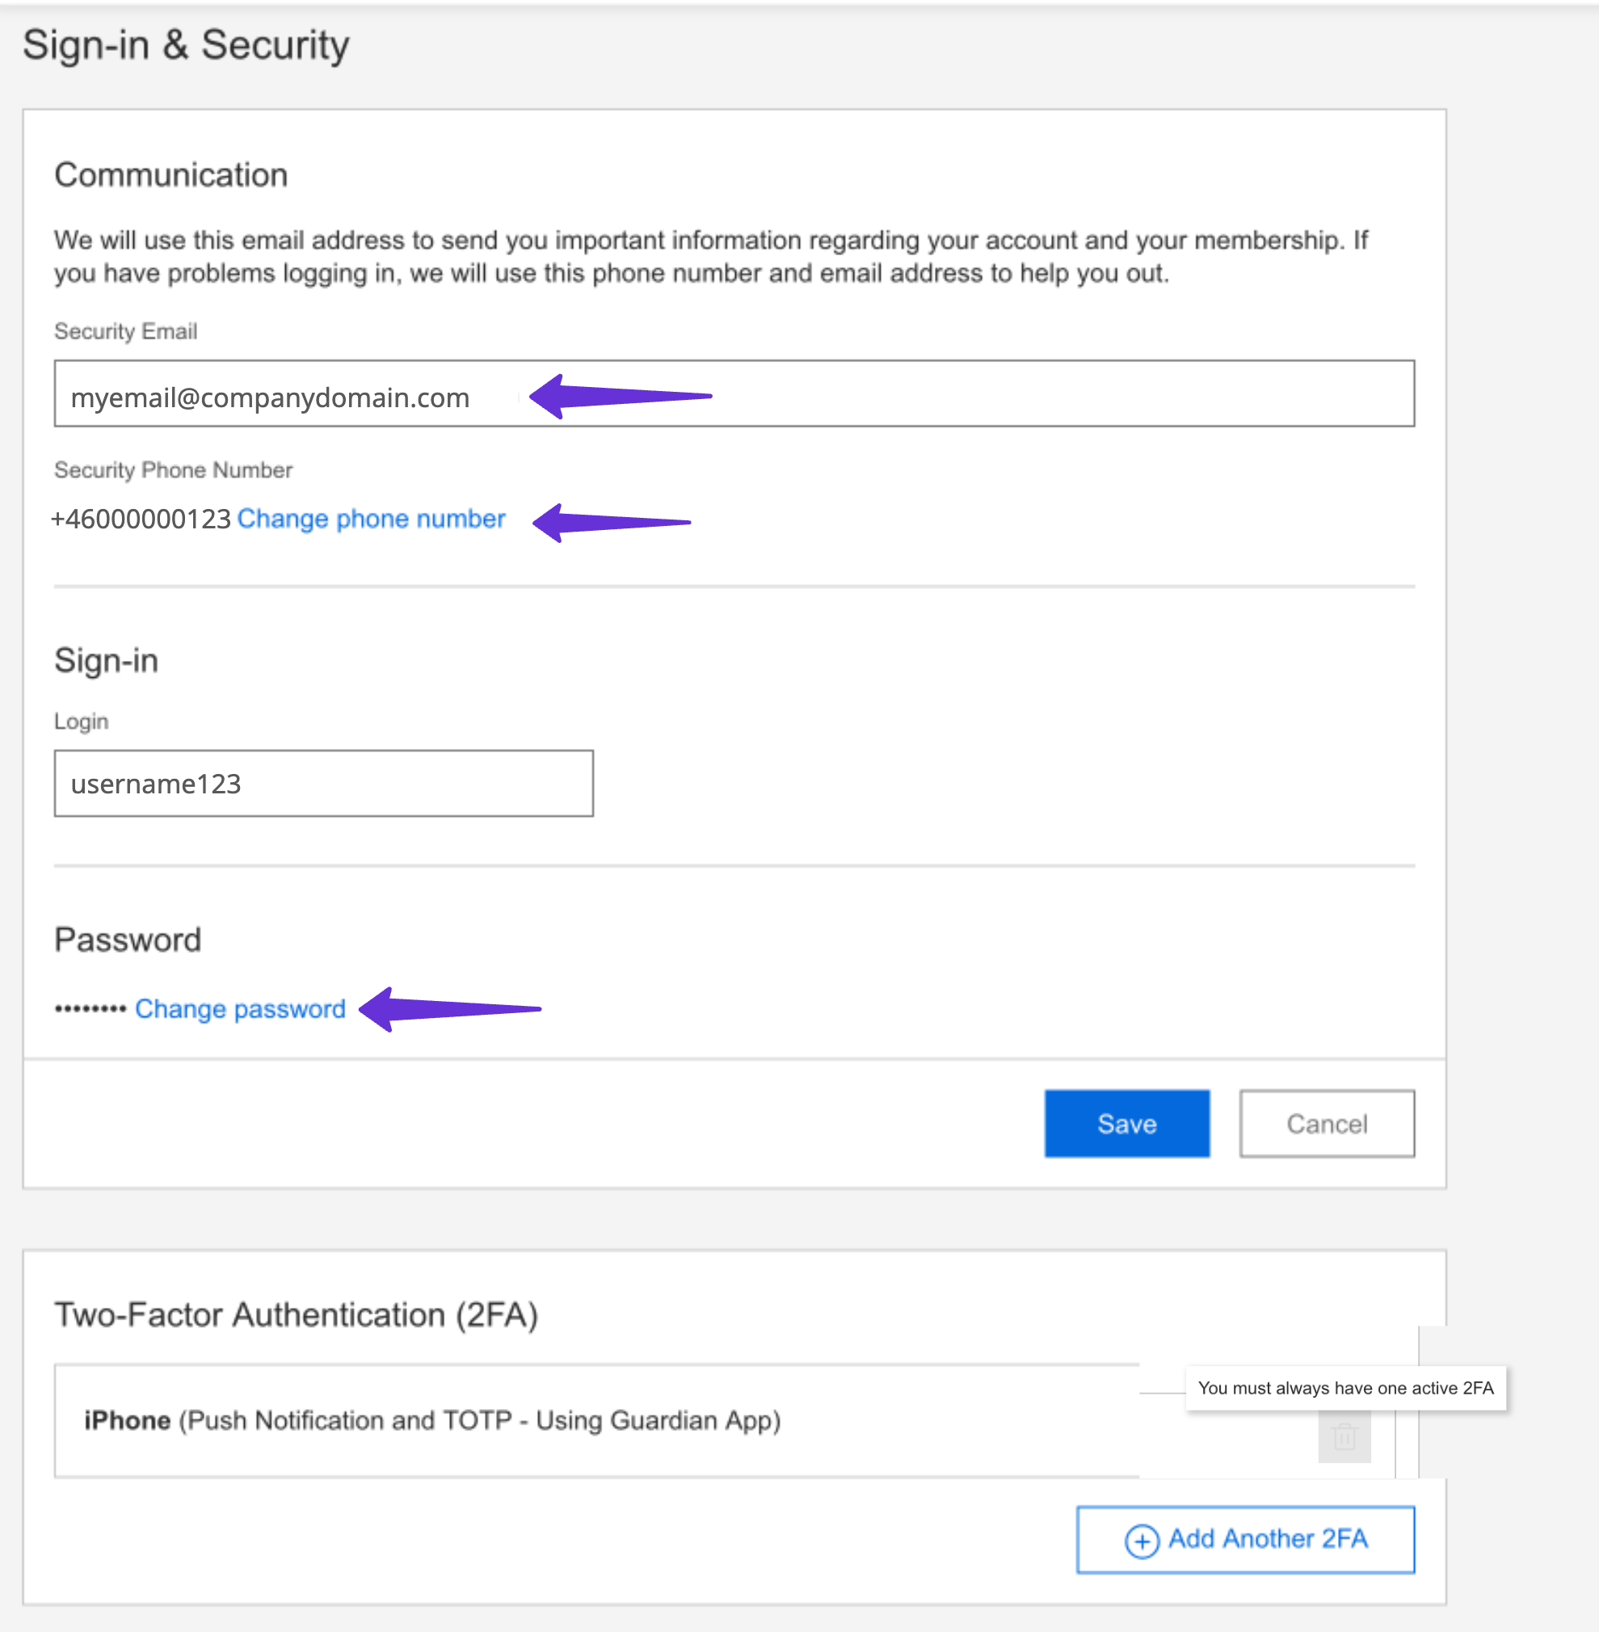
Task: Click the masked password dots
Action: point(90,1009)
